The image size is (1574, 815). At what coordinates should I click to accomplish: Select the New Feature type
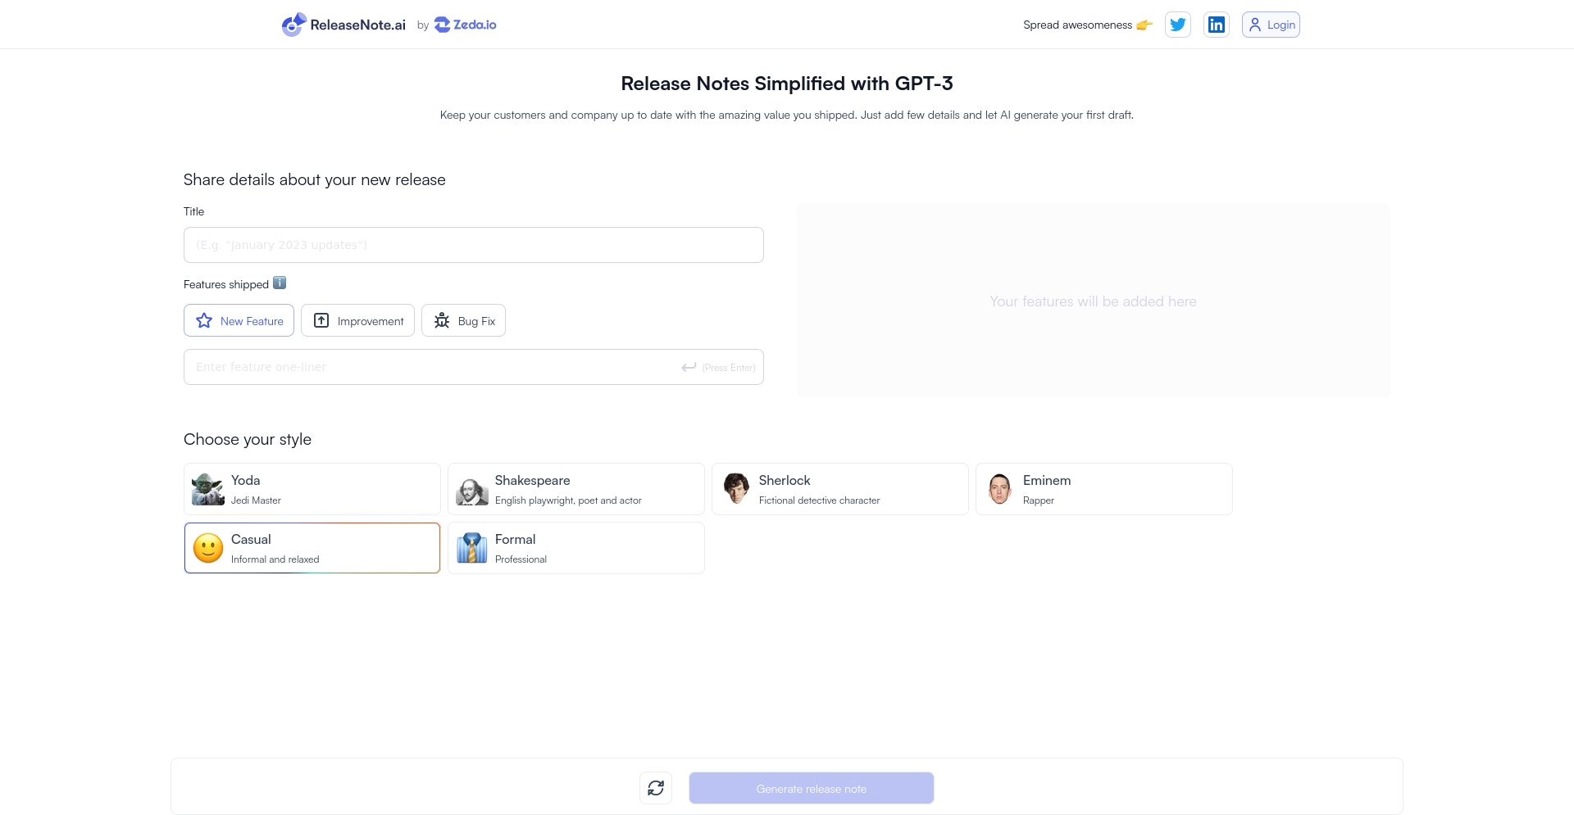pyautogui.click(x=239, y=320)
